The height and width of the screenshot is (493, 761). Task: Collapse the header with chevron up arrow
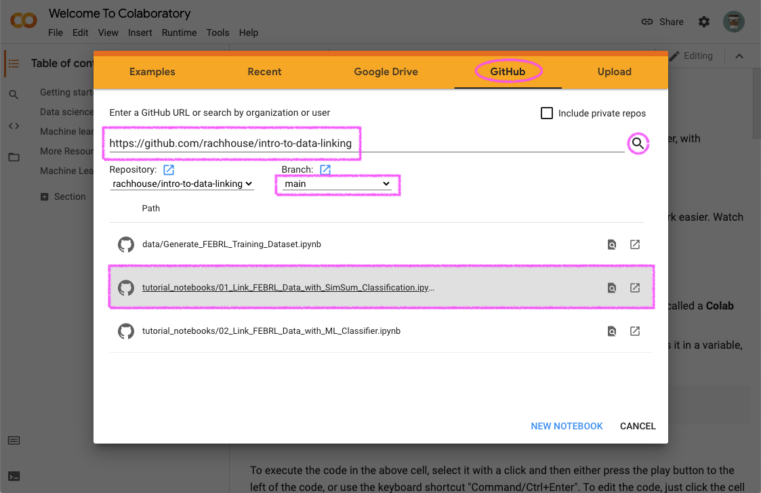[x=739, y=56]
